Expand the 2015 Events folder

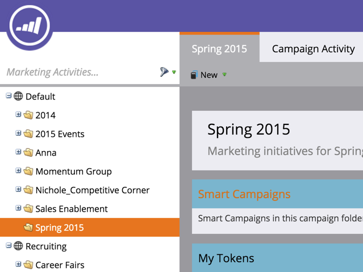pos(19,133)
